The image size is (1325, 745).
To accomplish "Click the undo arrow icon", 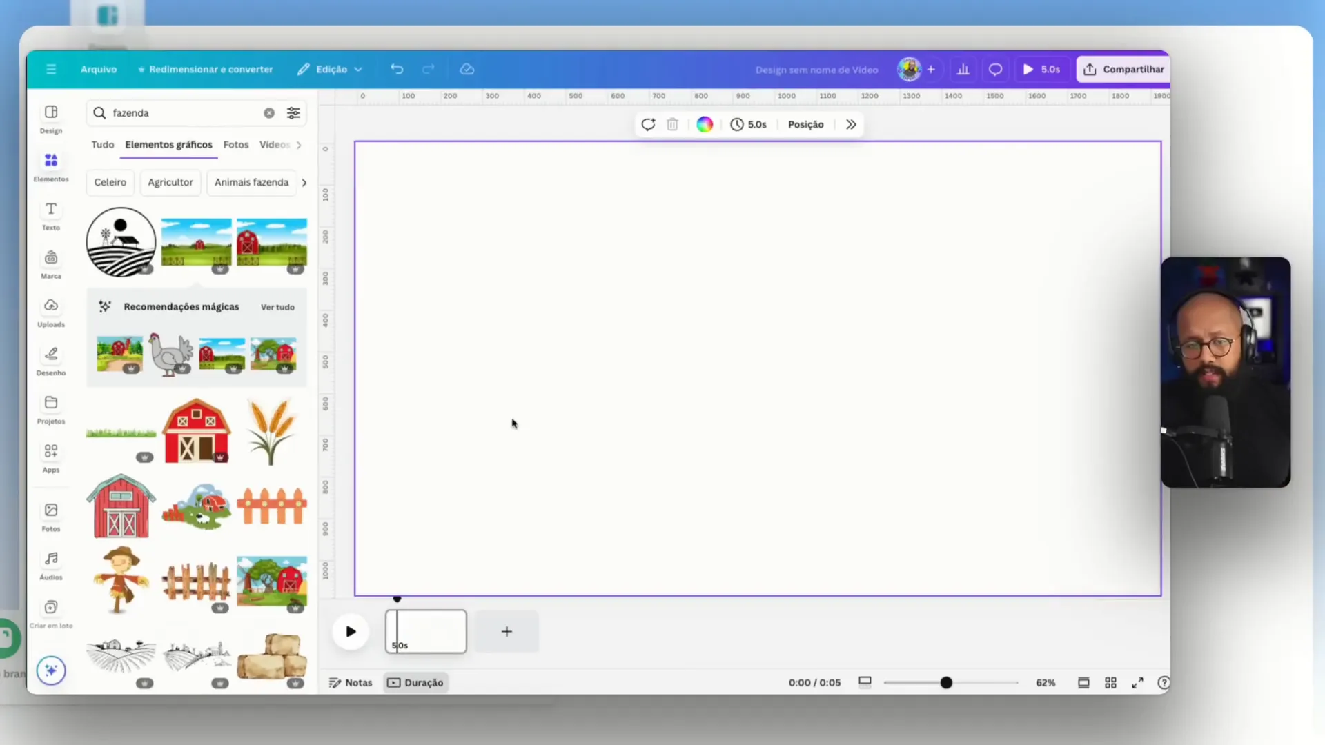I will [x=397, y=69].
